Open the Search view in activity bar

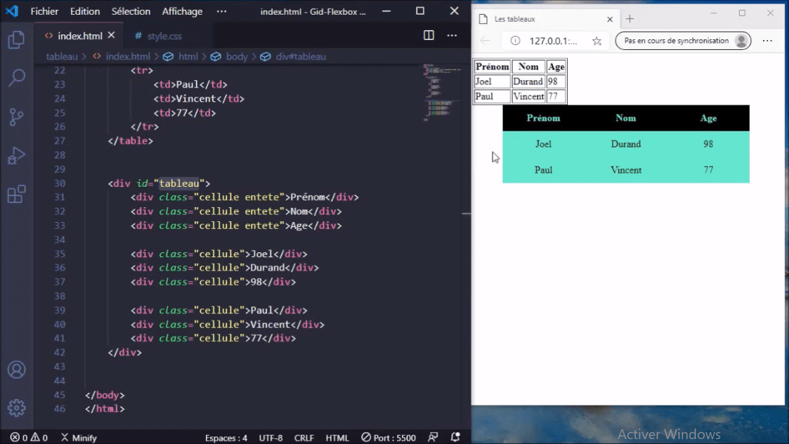pyautogui.click(x=16, y=78)
